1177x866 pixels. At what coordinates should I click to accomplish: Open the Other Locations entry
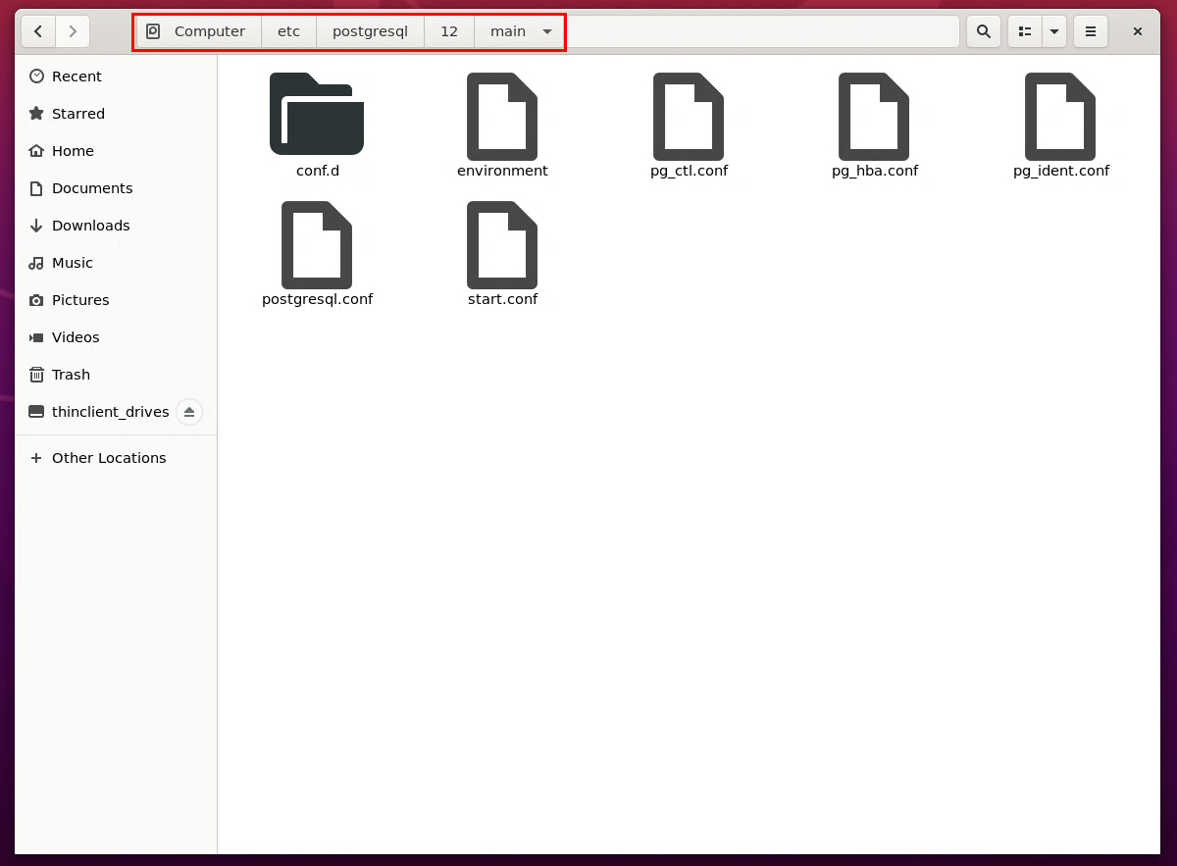coord(109,458)
